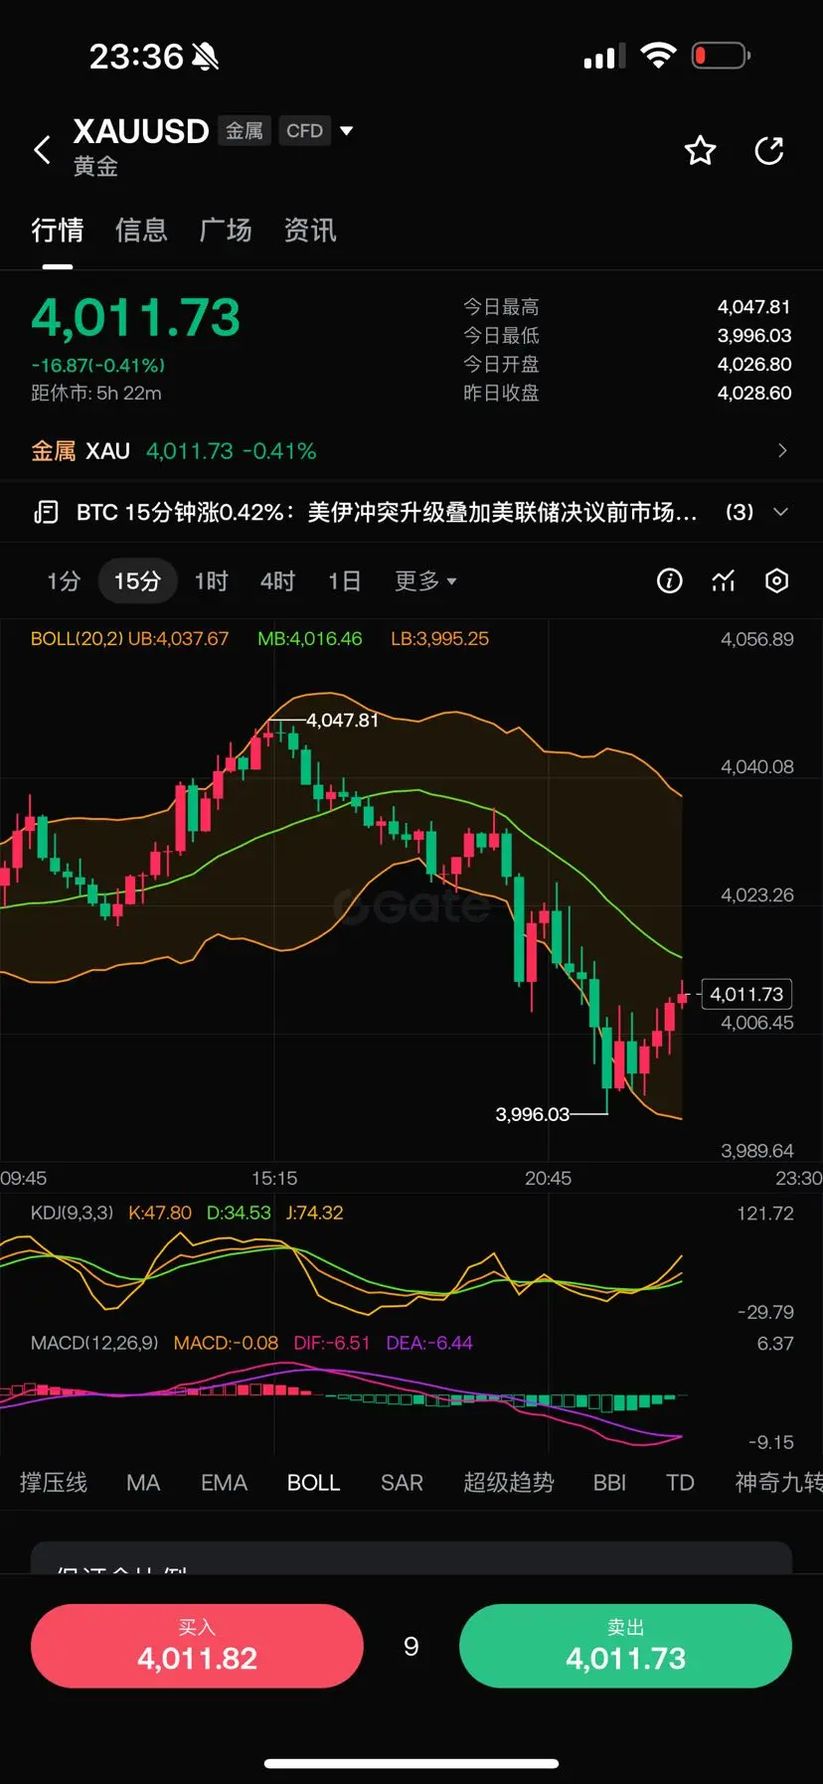
Task: Tap the 今日开盘 4,026.80 value
Action: pyautogui.click(x=754, y=365)
